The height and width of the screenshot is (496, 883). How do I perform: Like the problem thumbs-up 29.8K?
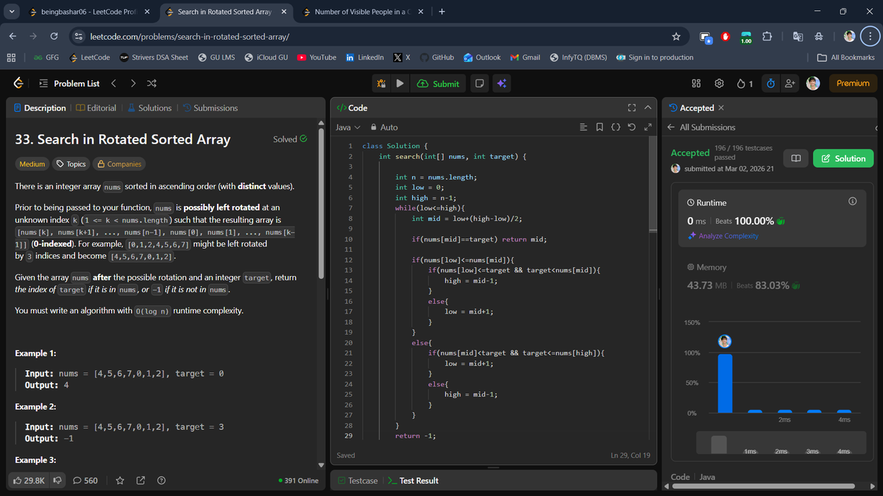click(29, 481)
